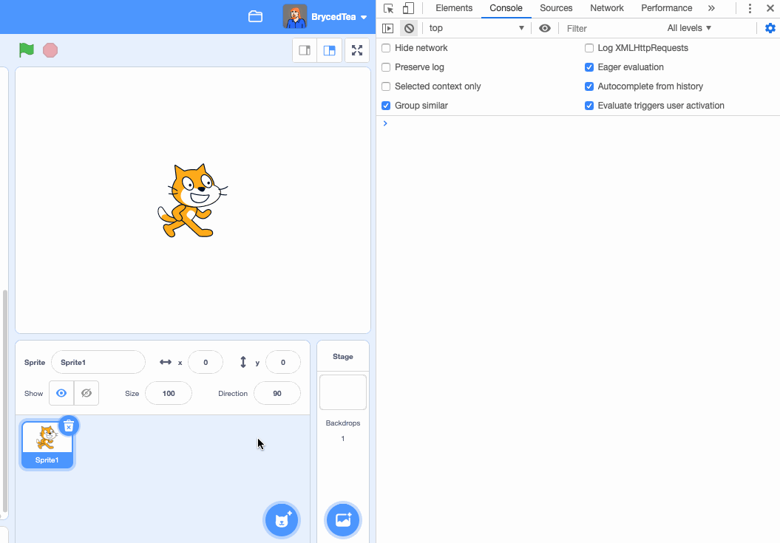The image size is (780, 543).
Task: Enable Preserve log checkbox
Action: click(386, 67)
